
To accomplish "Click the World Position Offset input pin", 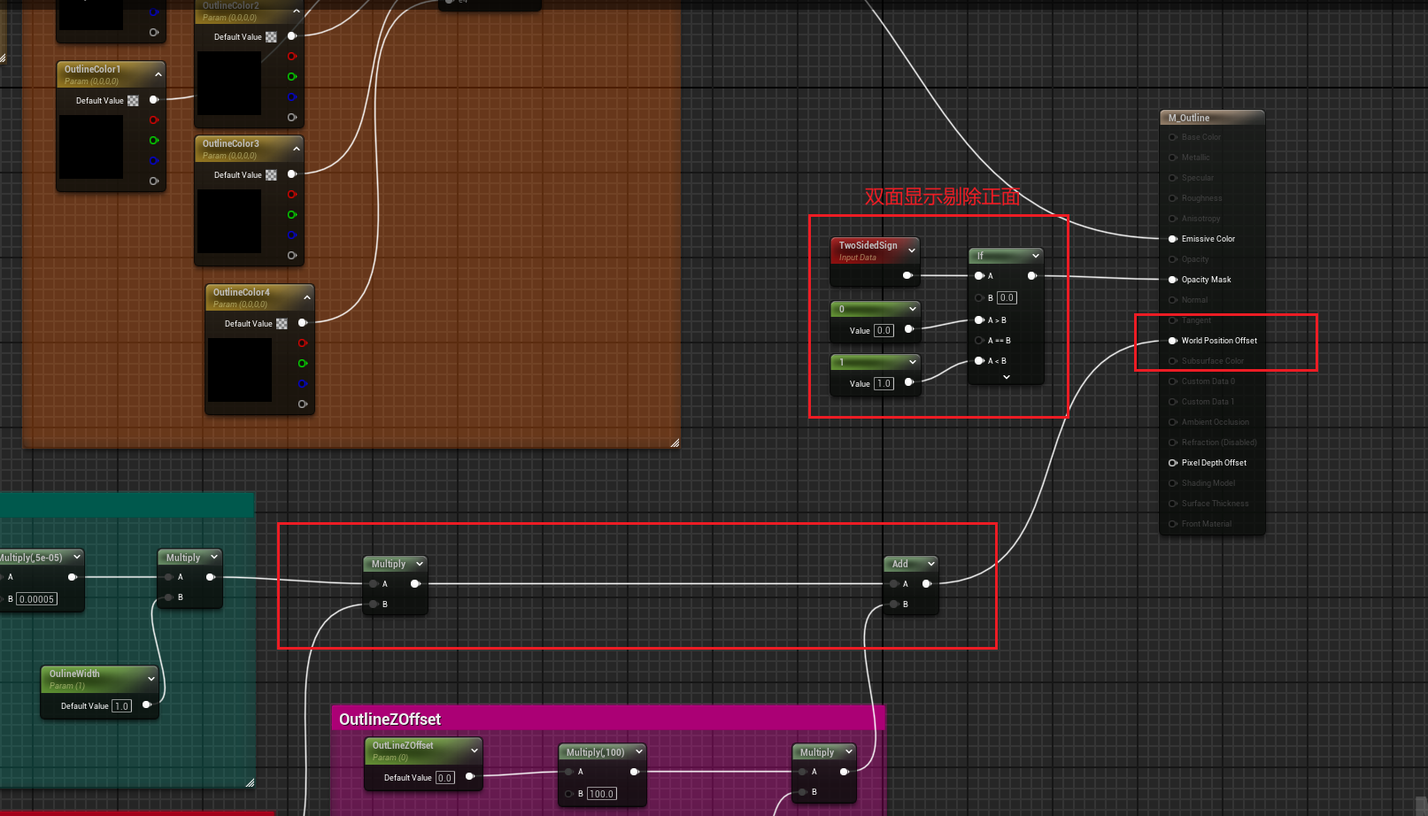I will pyautogui.click(x=1173, y=341).
